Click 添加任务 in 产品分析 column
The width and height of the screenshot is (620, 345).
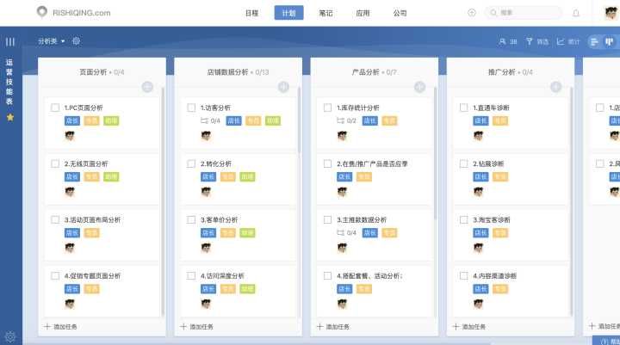click(x=332, y=327)
